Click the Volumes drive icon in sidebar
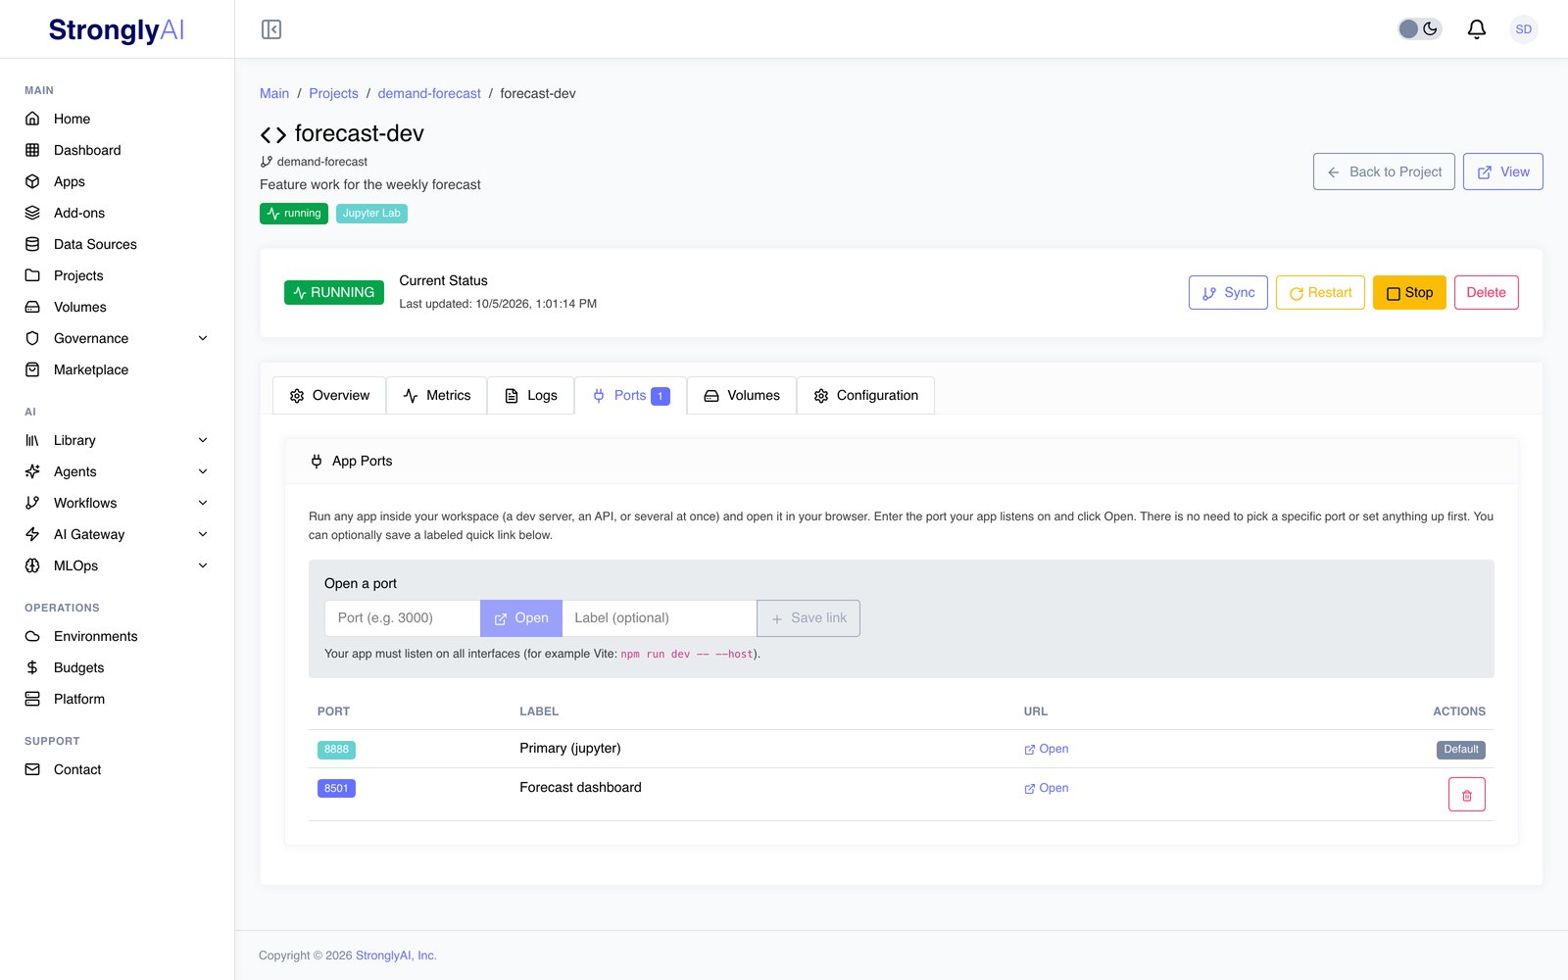The height and width of the screenshot is (980, 1568). pyautogui.click(x=32, y=307)
